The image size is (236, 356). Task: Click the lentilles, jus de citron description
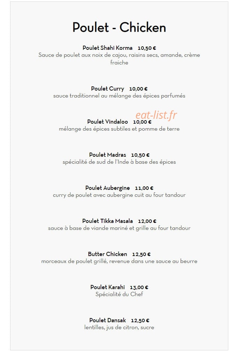point(119,328)
